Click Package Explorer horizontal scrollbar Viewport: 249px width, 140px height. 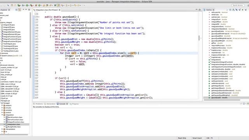click(14, 135)
